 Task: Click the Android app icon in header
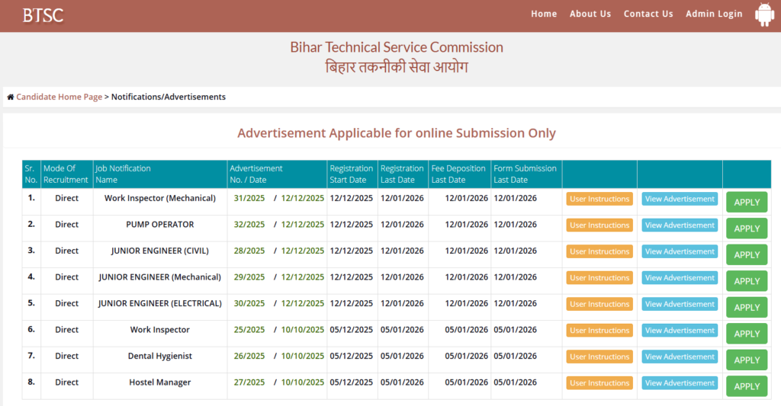click(x=764, y=14)
